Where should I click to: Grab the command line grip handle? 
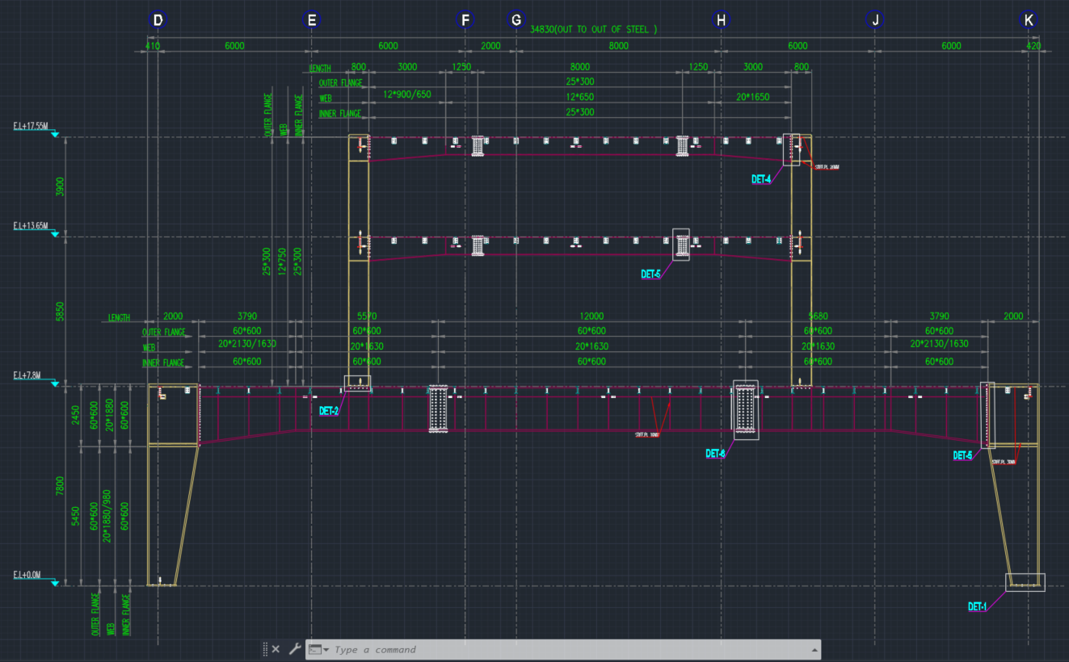264,649
